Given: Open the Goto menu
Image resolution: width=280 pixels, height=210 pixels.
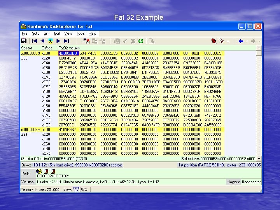Looking at the screenshot, I should (x=35, y=33).
